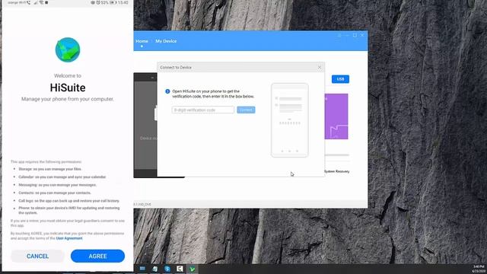Click the 'Messaging' permission line

point(58,185)
